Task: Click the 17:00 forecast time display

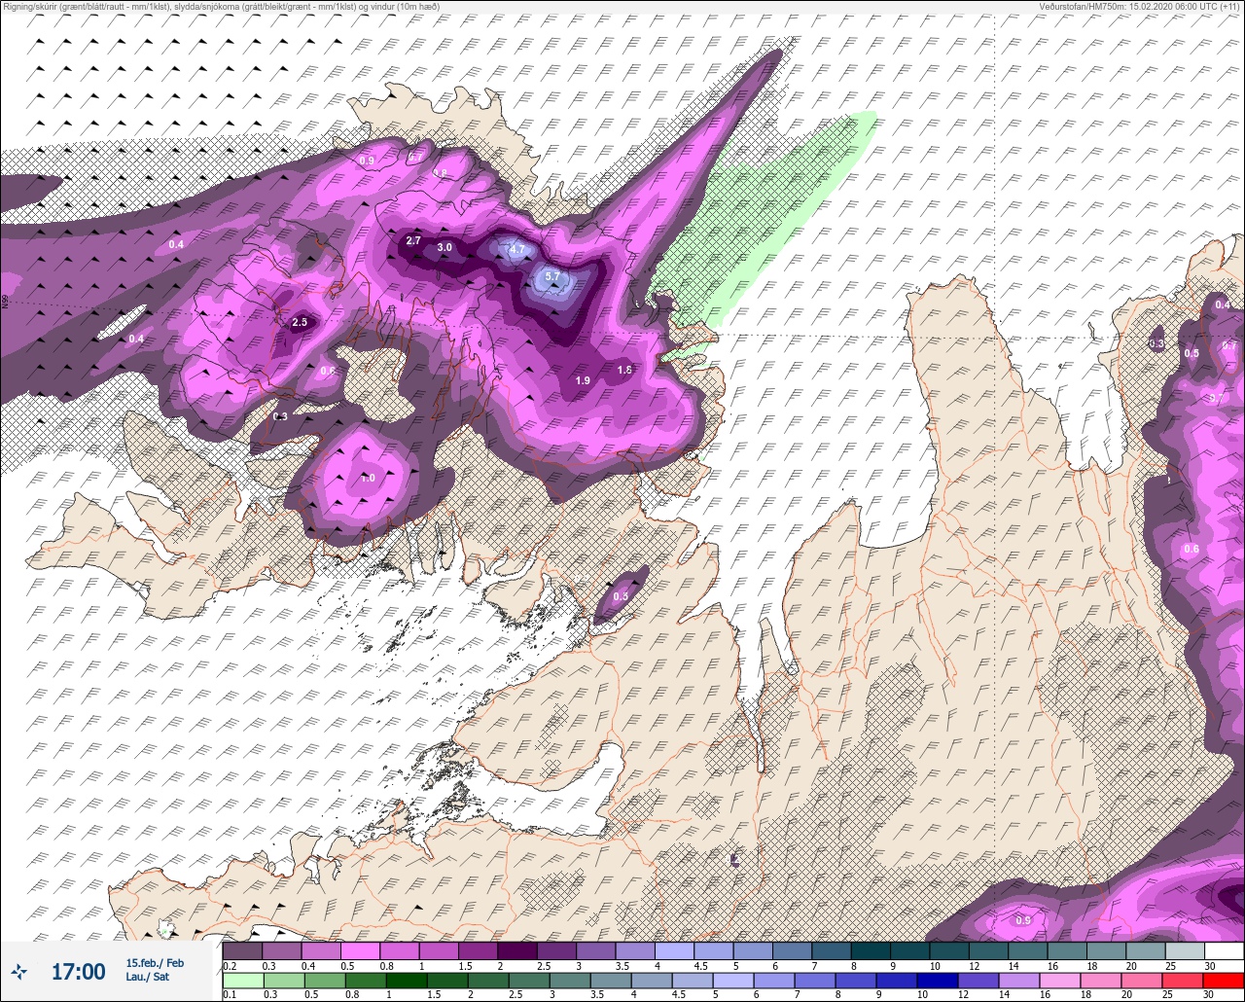Action: tap(78, 971)
